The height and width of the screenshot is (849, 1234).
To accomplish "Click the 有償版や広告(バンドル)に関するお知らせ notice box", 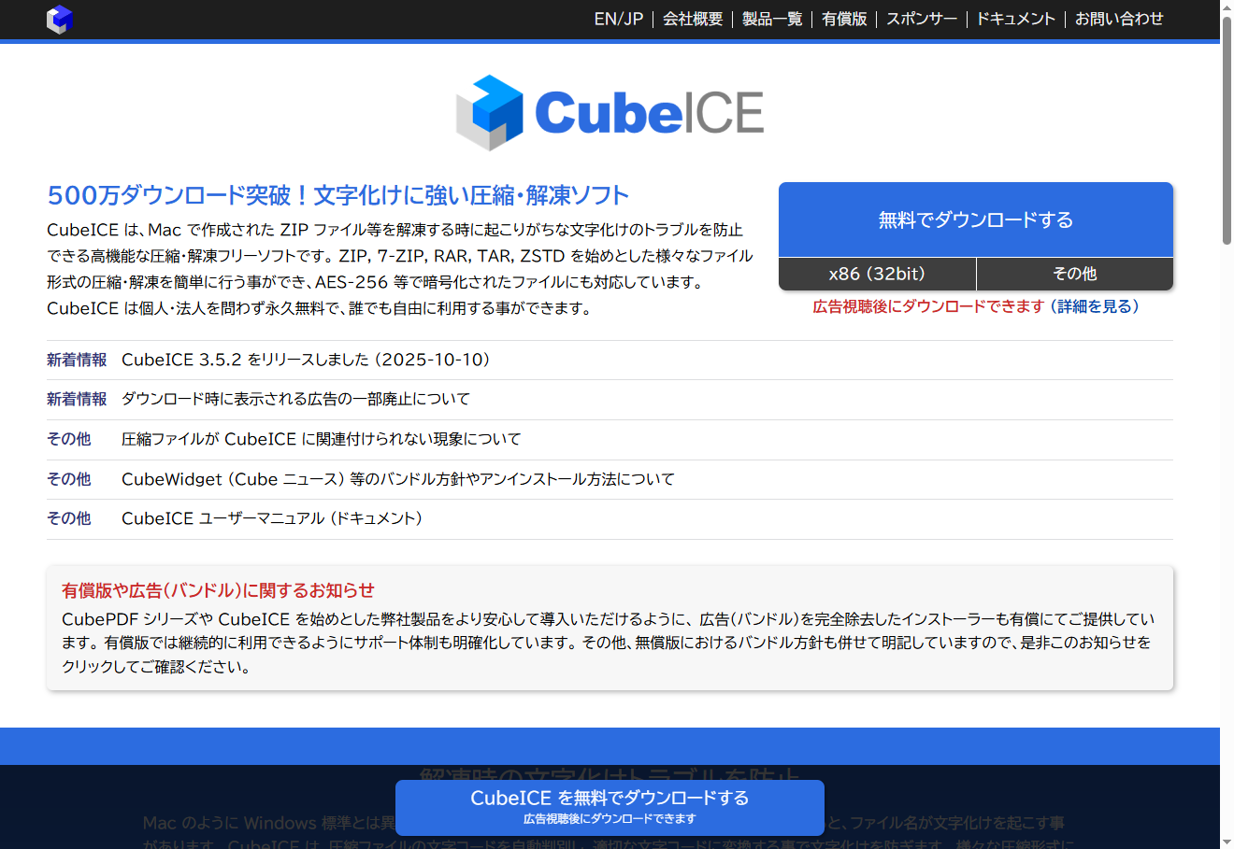I will [x=610, y=628].
